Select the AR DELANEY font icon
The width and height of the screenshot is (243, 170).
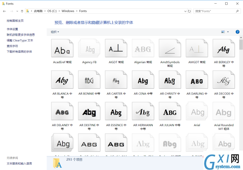tap(62, 111)
